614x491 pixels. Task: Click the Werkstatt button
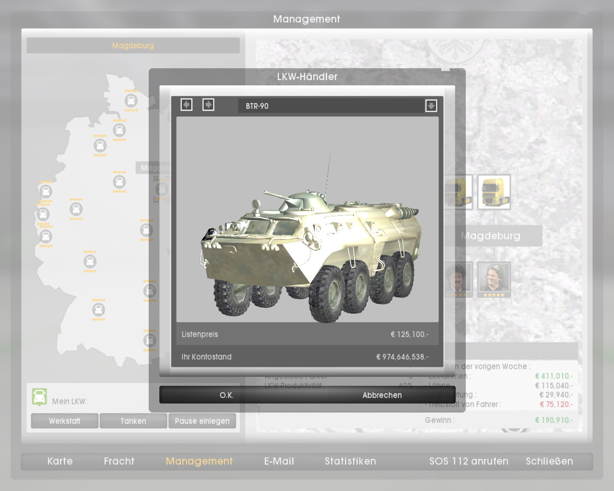(65, 421)
